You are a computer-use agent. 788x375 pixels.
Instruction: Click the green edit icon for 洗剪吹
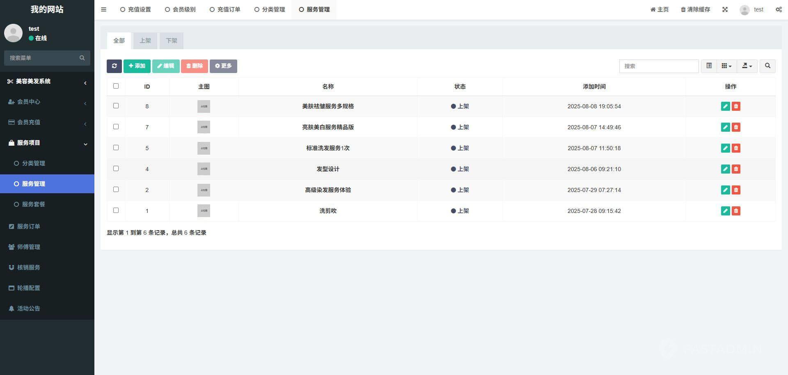(725, 211)
